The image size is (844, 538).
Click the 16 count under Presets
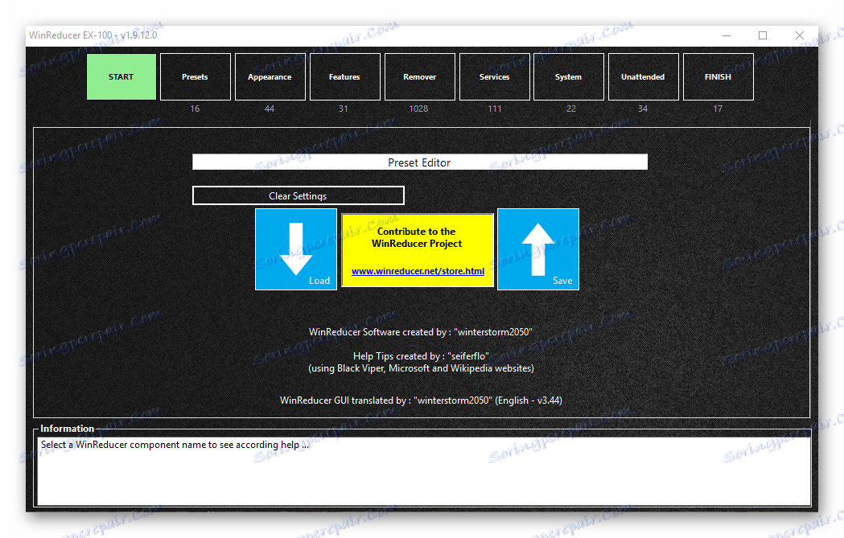click(195, 109)
